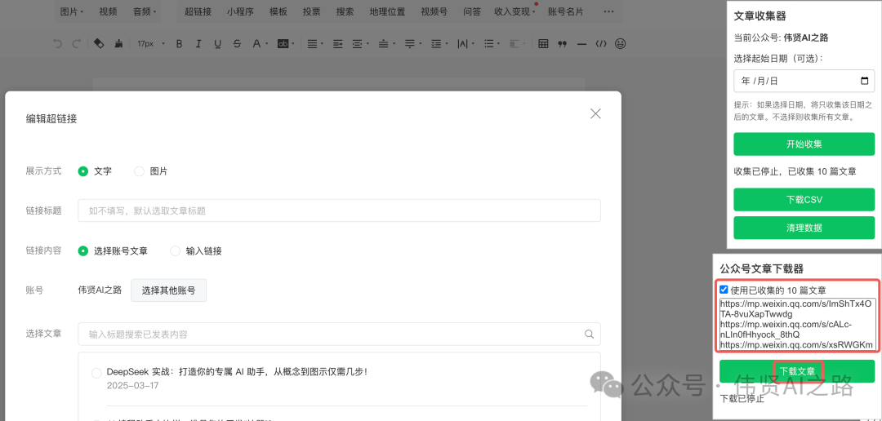Open the 图片 insert dropdown menu

point(71,11)
